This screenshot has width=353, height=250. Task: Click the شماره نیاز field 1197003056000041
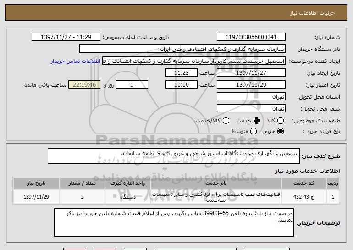click(x=251, y=37)
